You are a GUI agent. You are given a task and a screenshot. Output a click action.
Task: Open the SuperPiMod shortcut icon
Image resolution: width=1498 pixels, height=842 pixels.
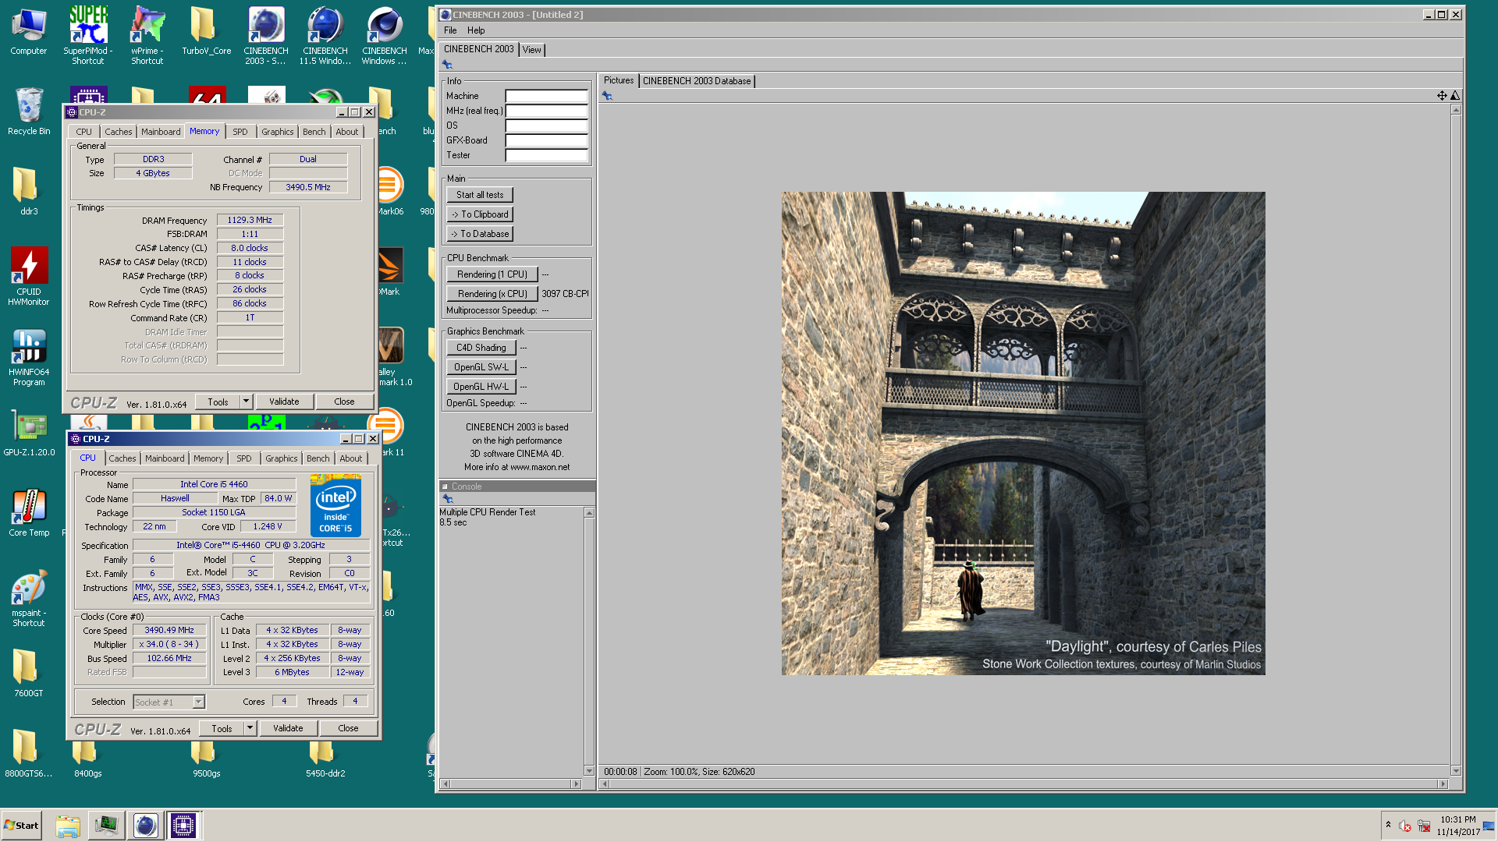pos(88,35)
